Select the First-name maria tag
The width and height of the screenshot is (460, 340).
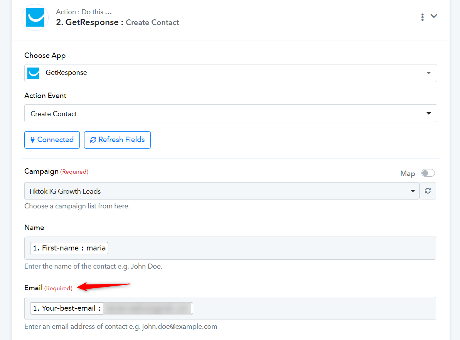click(69, 248)
